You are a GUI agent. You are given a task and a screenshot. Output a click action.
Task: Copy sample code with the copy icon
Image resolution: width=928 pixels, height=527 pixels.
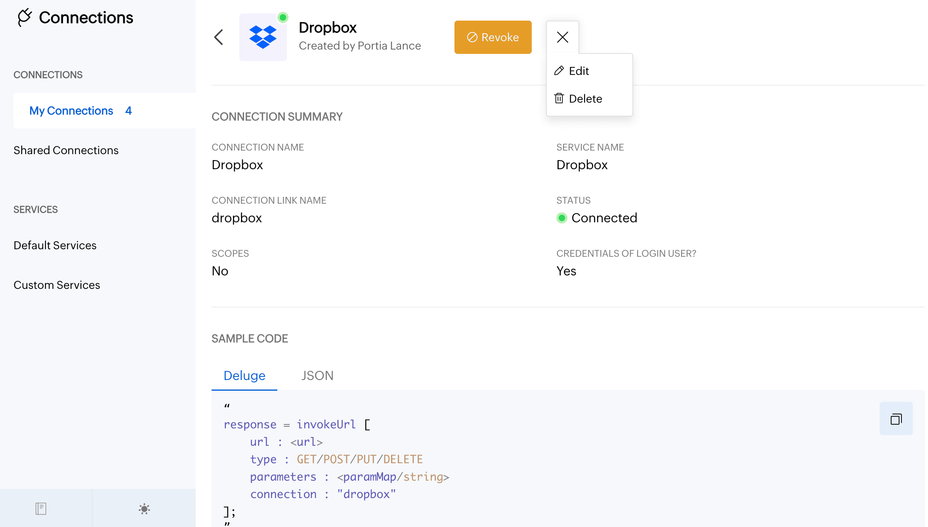(x=896, y=418)
